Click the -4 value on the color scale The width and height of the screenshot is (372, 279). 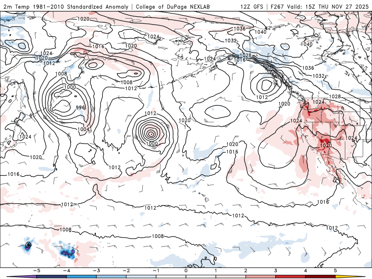point(66,271)
